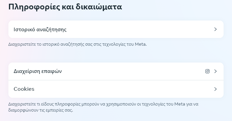
Task: Click the Διαχείριση επαφών label text
Action: tap(38, 72)
